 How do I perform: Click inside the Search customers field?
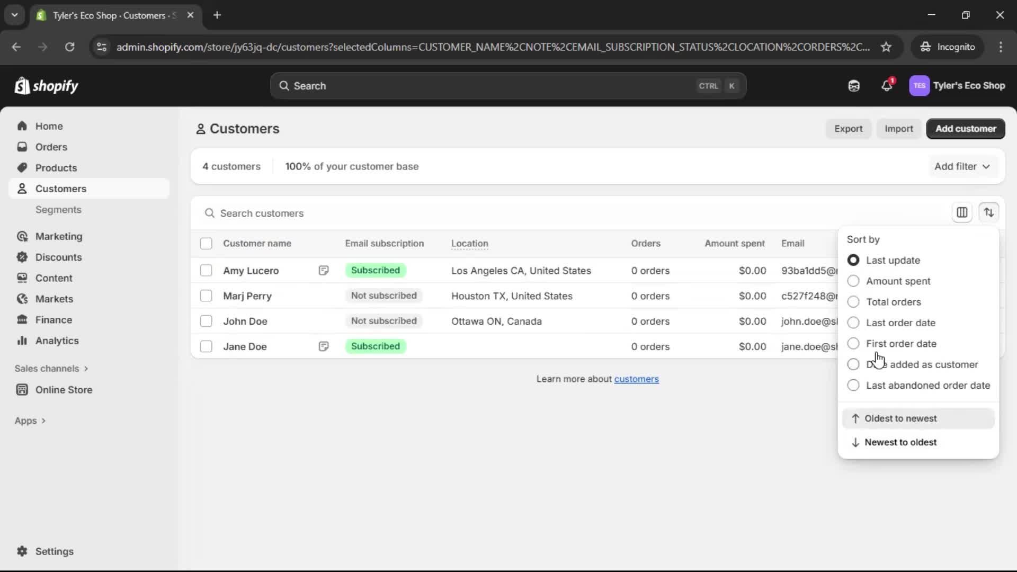click(x=371, y=213)
